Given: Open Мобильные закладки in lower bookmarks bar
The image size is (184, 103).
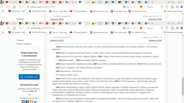Looking at the screenshot, I should point(173,32).
